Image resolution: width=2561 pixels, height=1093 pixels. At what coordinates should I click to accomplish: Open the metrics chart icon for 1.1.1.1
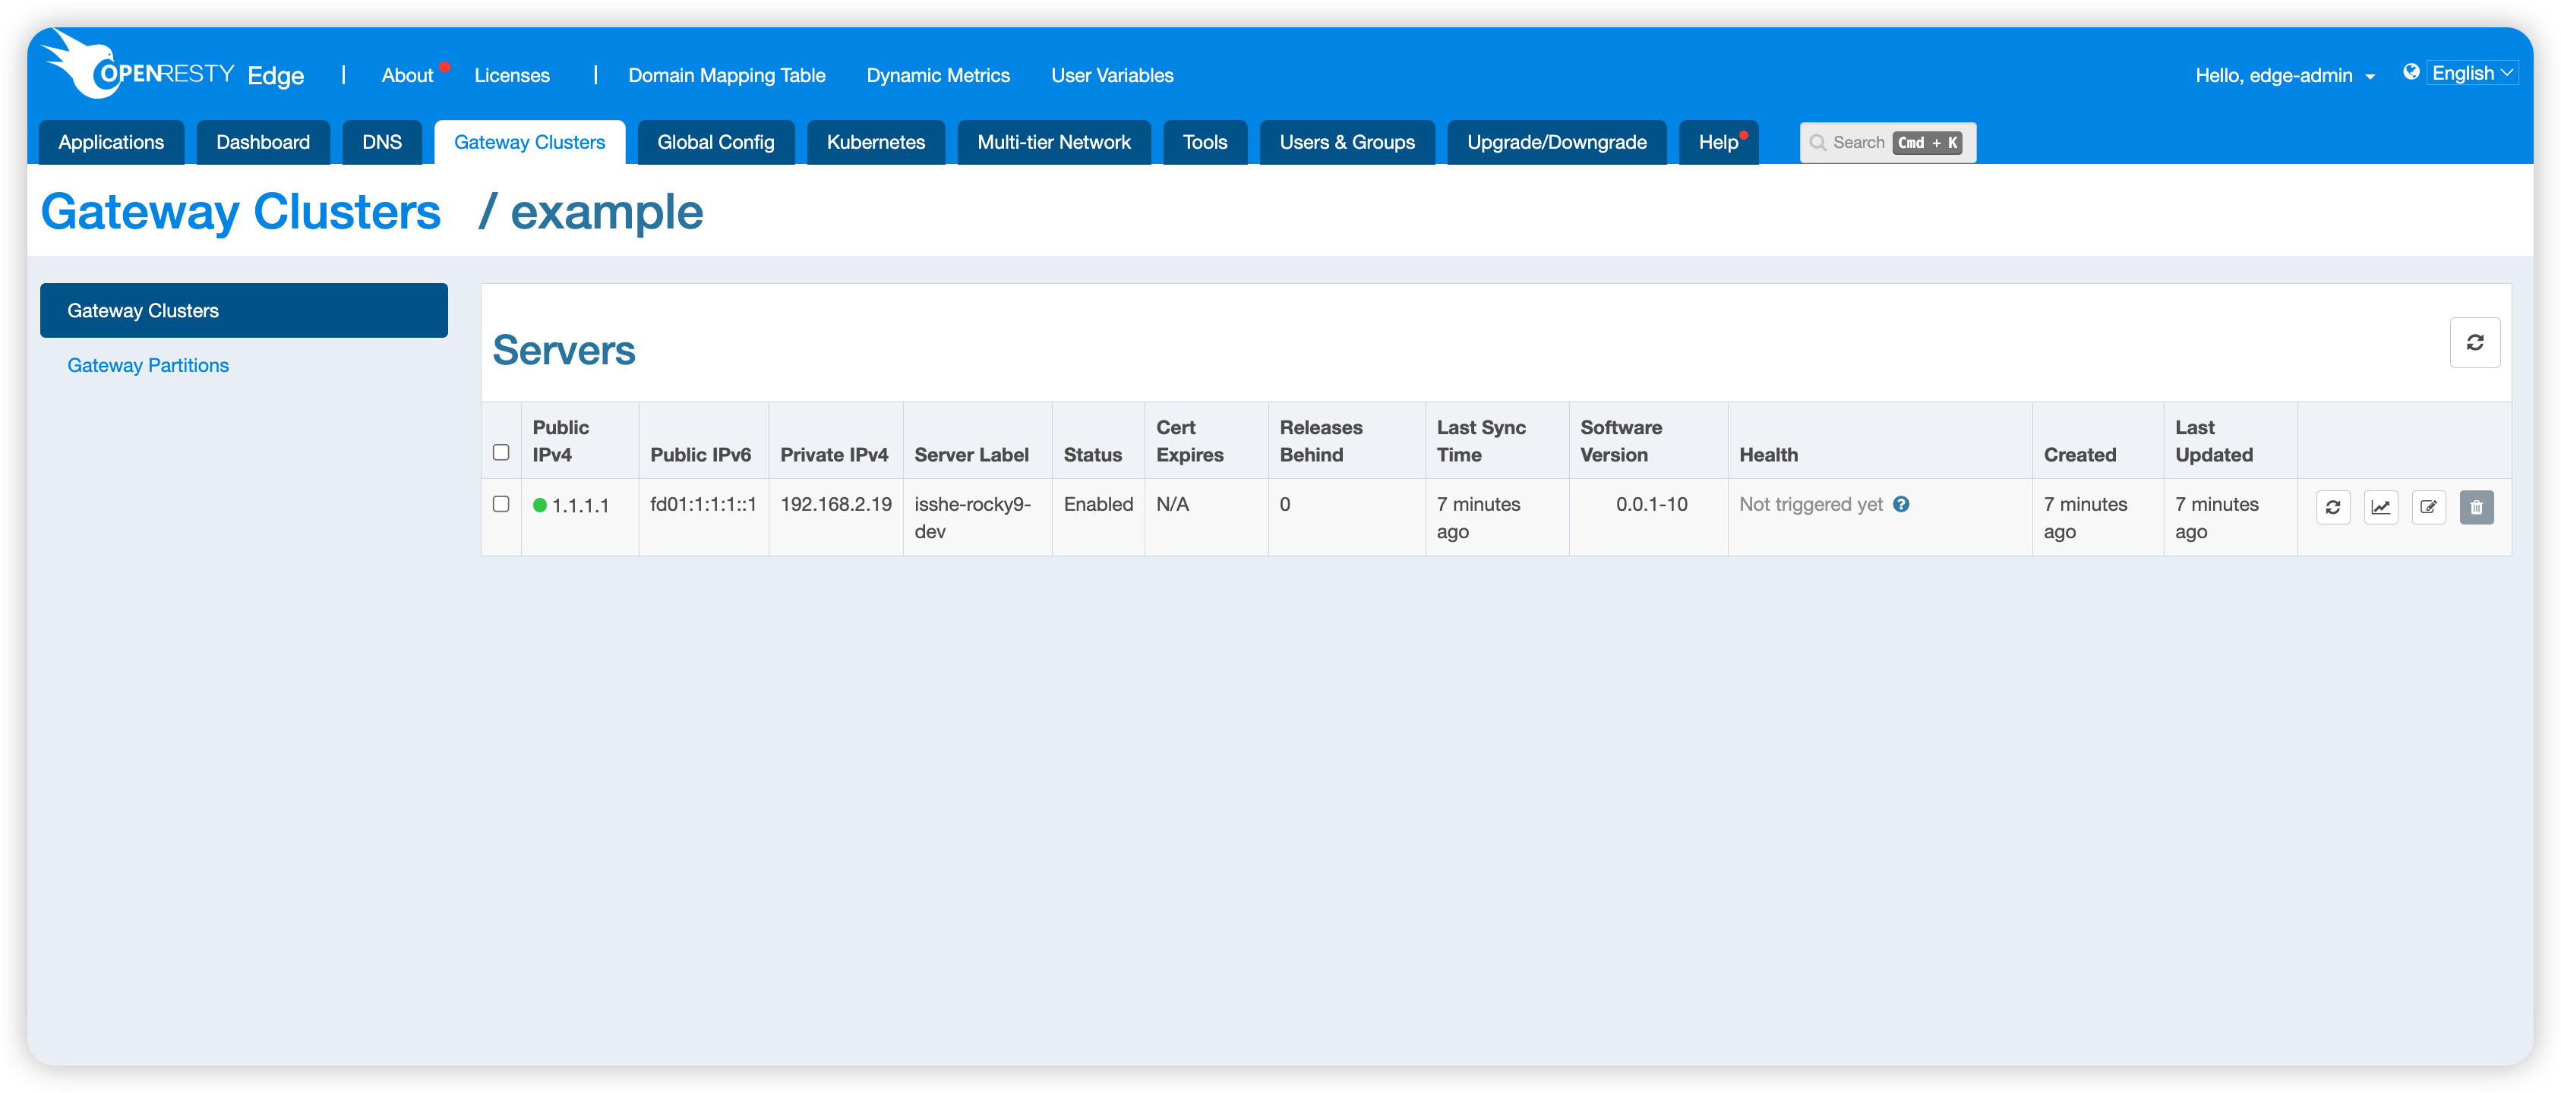click(2380, 507)
